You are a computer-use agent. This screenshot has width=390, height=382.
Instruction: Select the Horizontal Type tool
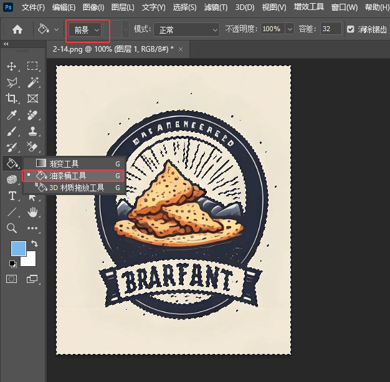coord(11,196)
